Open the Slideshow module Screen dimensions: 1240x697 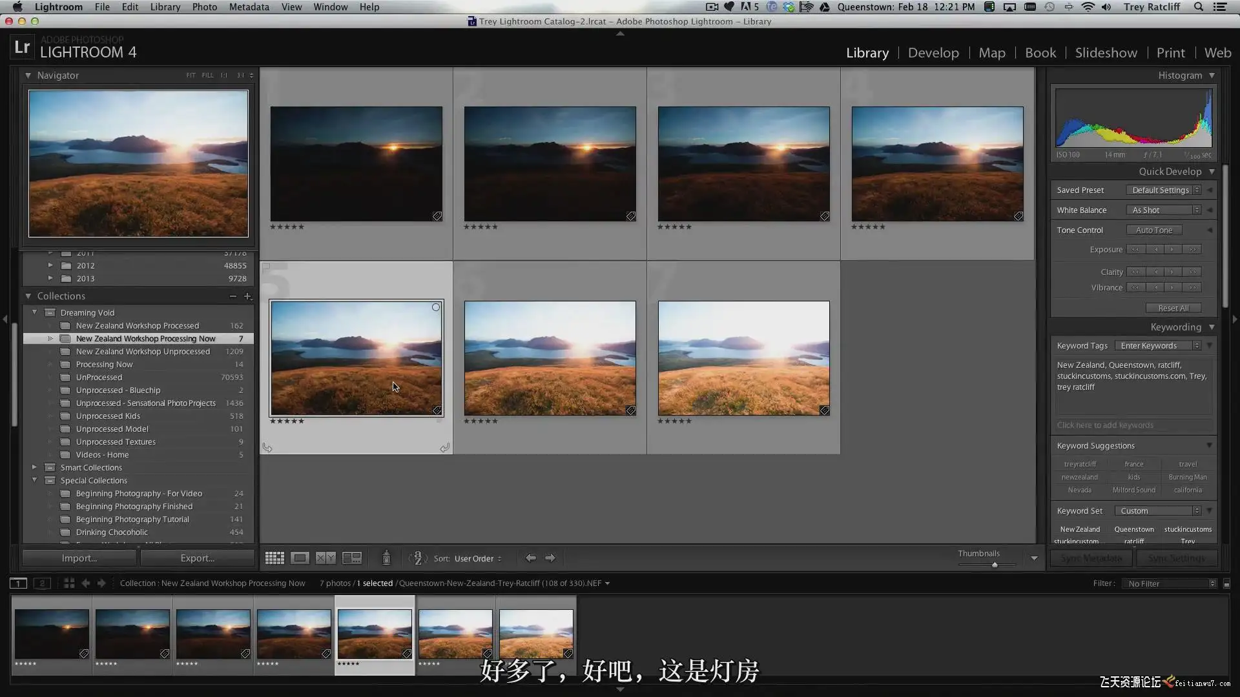coord(1106,53)
